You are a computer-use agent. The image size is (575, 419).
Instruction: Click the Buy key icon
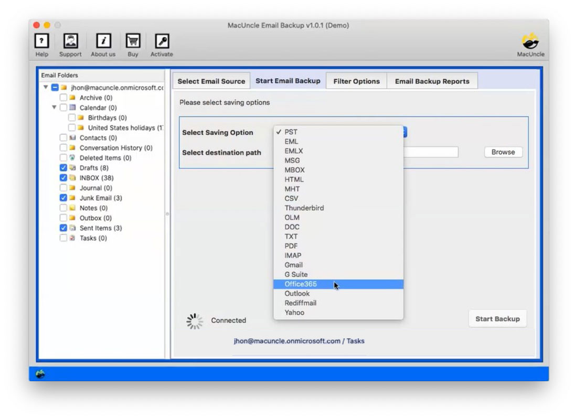[x=132, y=41]
